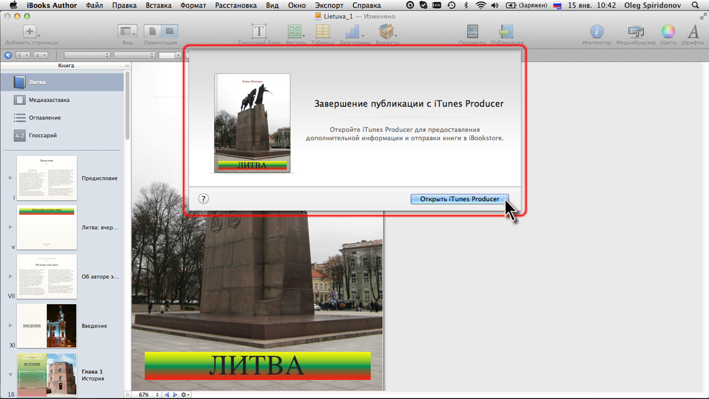
Task: Open the Colors (Цвета) panel
Action: 668,31
